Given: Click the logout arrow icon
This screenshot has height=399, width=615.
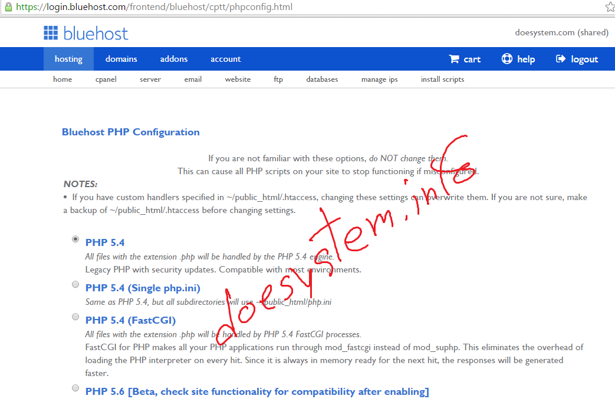Looking at the screenshot, I should click(561, 59).
